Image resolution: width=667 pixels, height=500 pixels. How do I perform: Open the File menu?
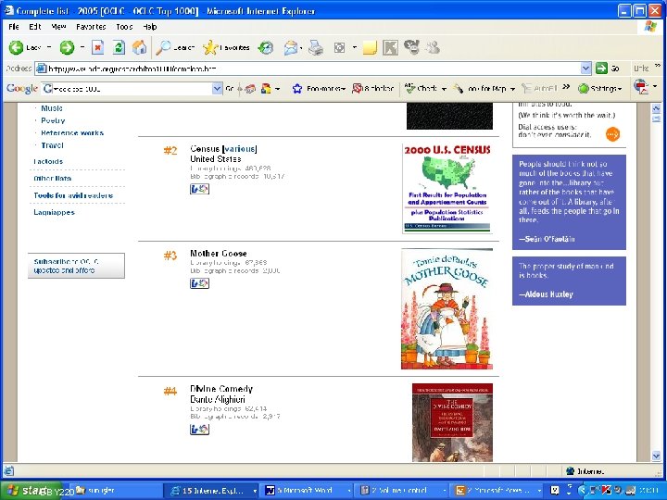click(14, 27)
